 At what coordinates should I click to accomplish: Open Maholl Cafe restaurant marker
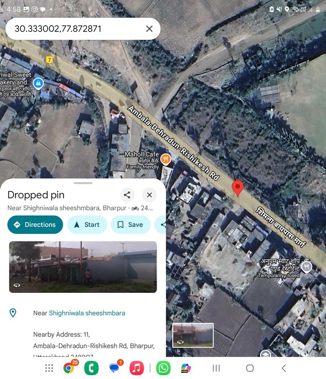[x=166, y=159]
